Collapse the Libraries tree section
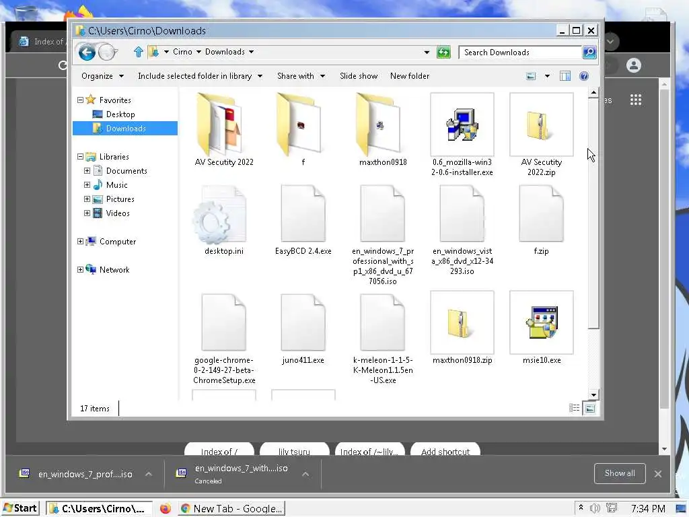The width and height of the screenshot is (689, 517). (80, 156)
